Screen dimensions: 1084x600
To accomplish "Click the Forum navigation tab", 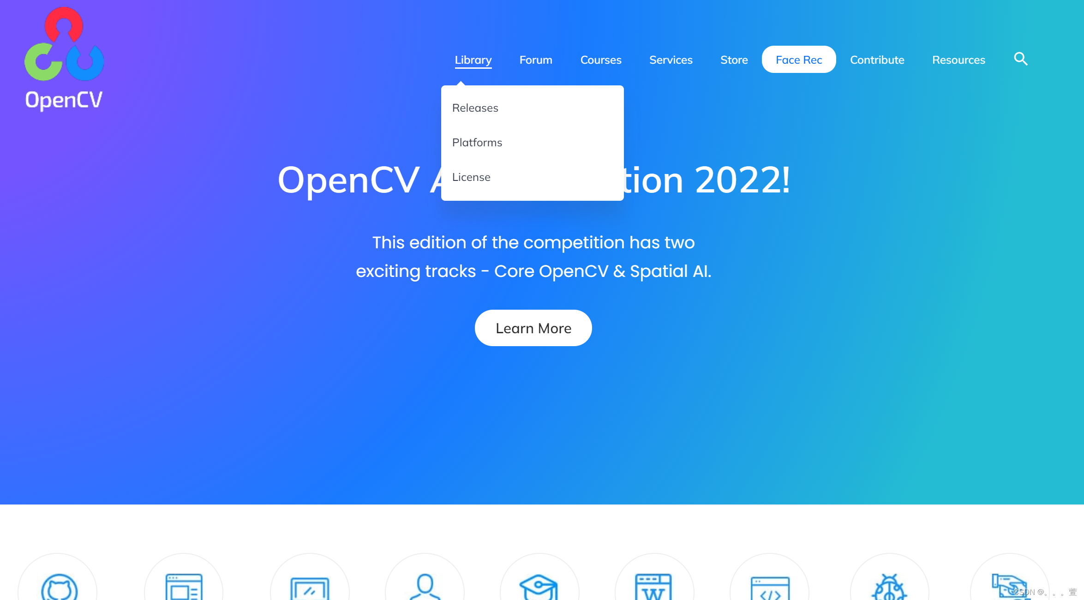I will pyautogui.click(x=536, y=60).
